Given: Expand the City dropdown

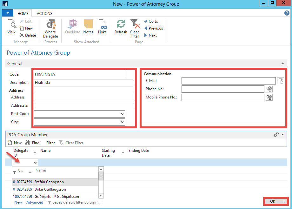Looking at the screenshot, I should pyautogui.click(x=122, y=122).
